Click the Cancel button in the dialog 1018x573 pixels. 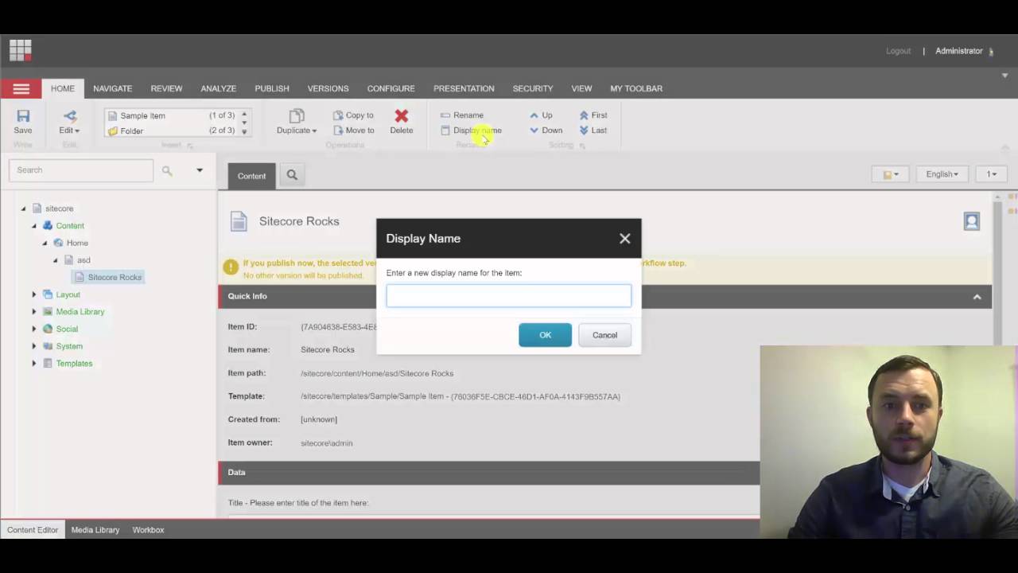(604, 335)
